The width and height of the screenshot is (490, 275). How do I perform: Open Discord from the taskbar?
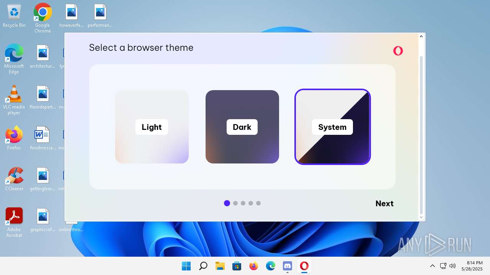point(287,266)
